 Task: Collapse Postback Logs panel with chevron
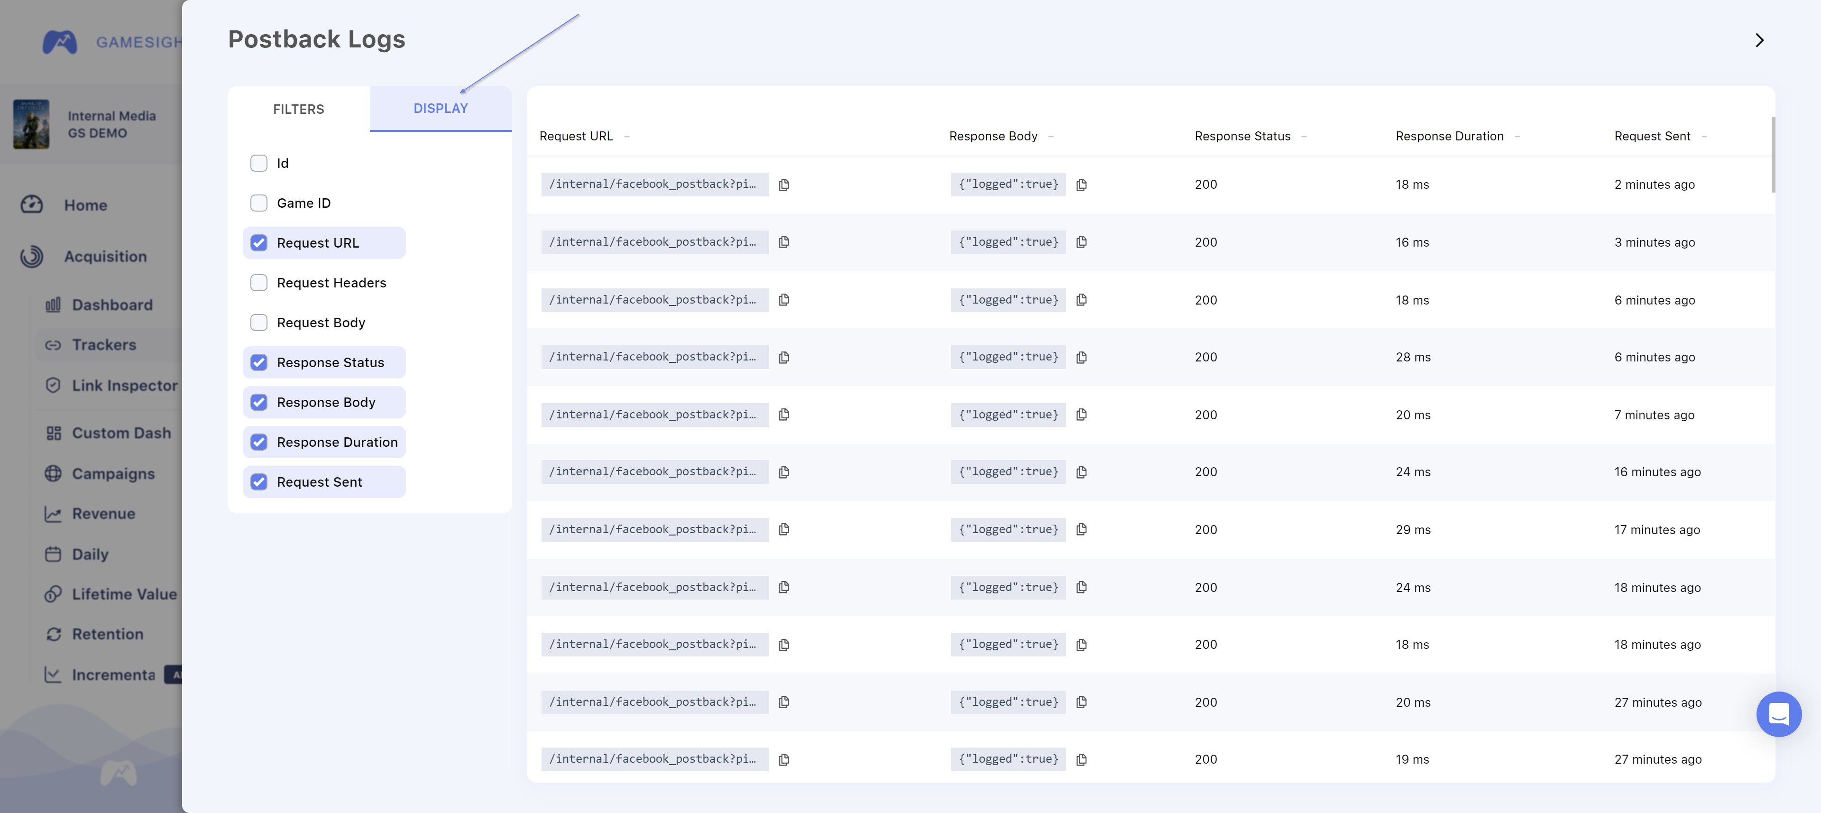(1759, 40)
